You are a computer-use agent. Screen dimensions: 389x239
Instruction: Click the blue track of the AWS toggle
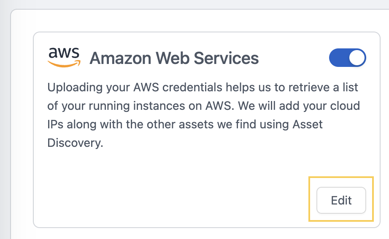339,58
